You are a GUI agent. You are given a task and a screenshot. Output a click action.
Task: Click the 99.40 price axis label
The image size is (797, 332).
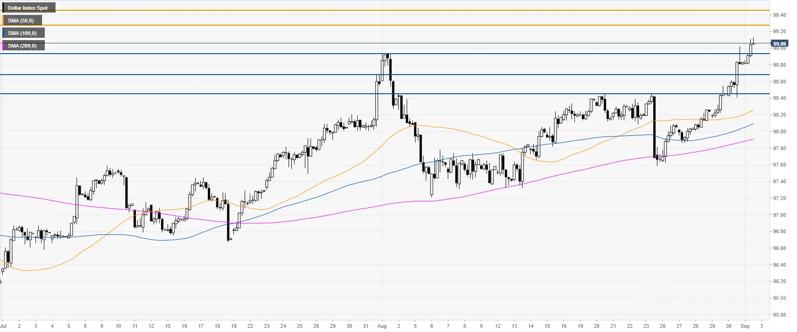(779, 15)
